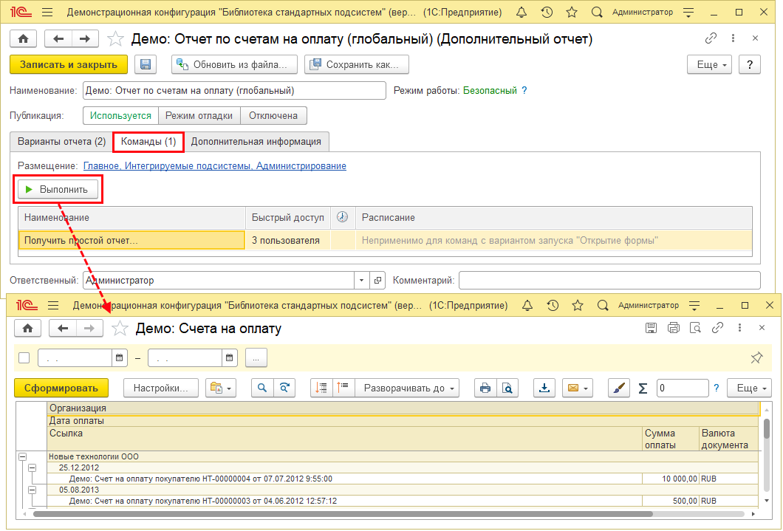
Task: Click Наименование input field
Action: [234, 91]
